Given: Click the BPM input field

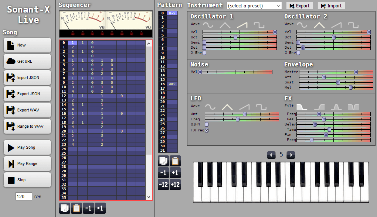Looking at the screenshot, I should coord(24,197).
